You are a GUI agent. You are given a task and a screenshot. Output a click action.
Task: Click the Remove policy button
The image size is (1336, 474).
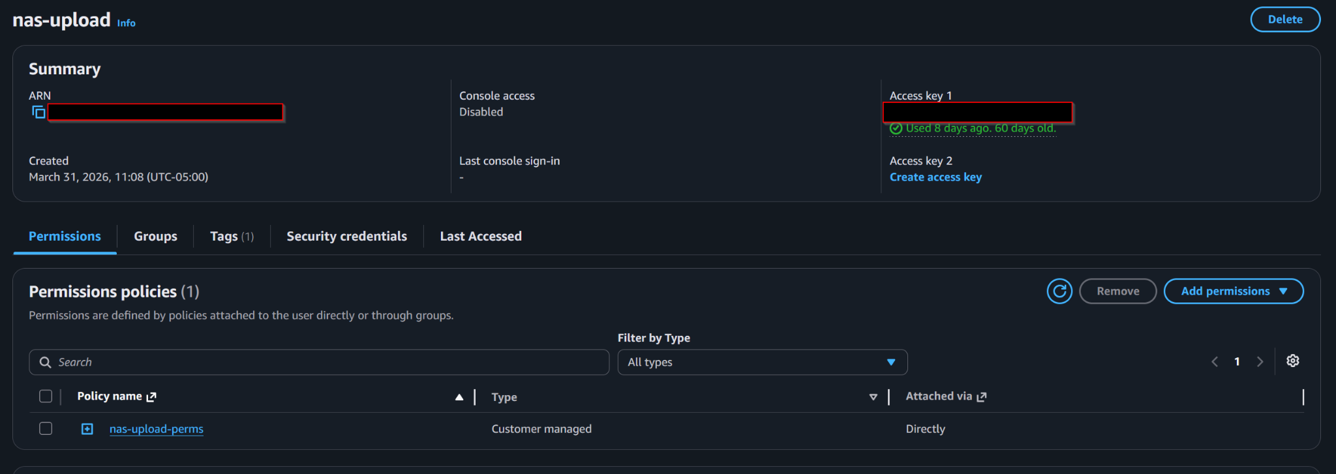1117,291
